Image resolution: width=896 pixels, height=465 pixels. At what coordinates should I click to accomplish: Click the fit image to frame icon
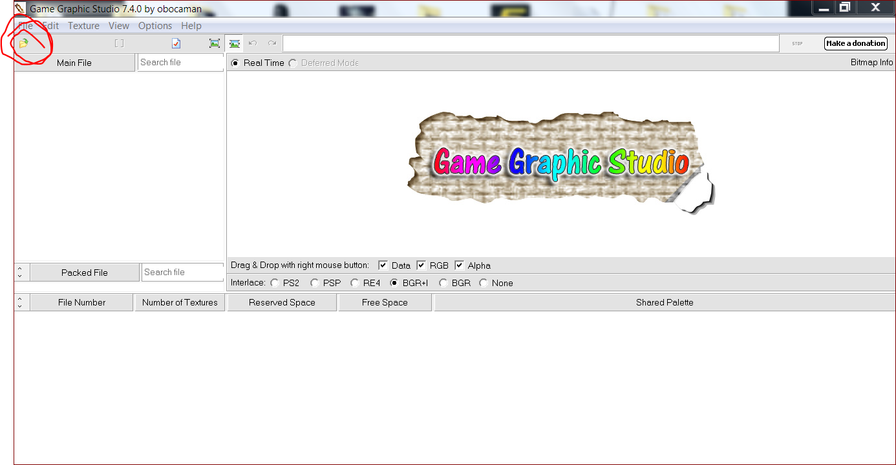point(215,43)
